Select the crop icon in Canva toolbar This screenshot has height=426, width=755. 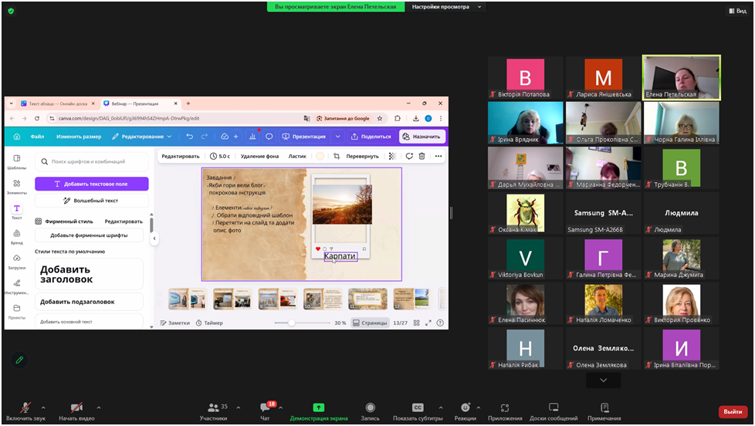click(337, 156)
